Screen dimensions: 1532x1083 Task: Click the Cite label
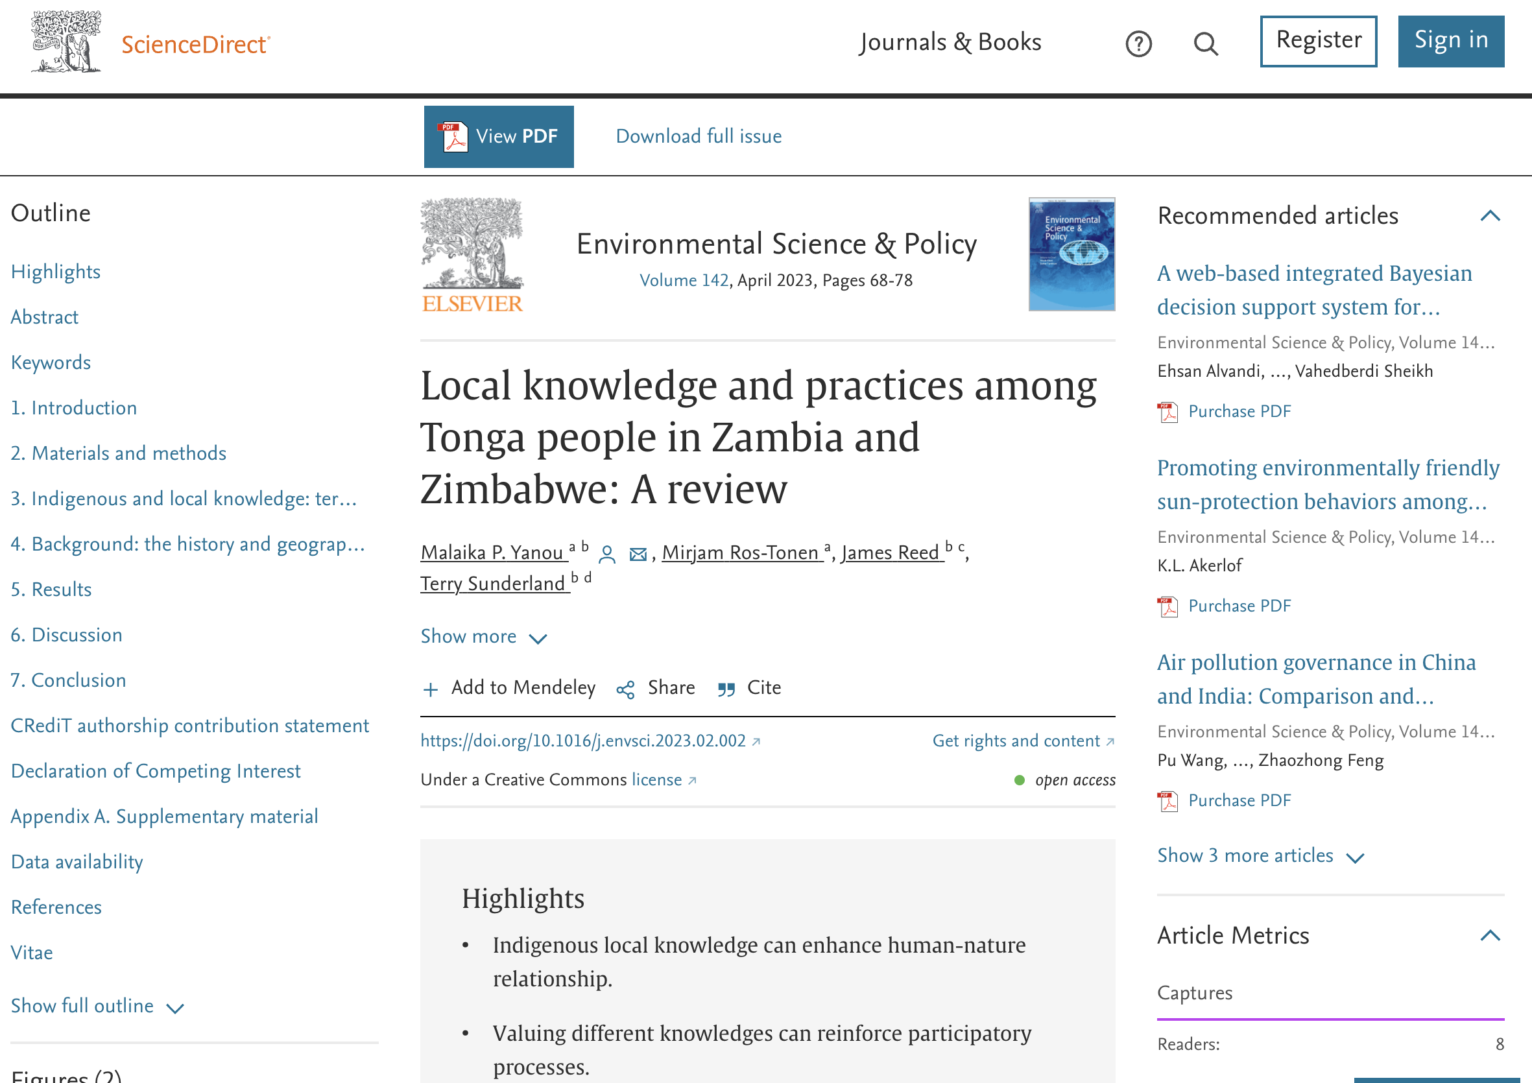click(x=764, y=687)
